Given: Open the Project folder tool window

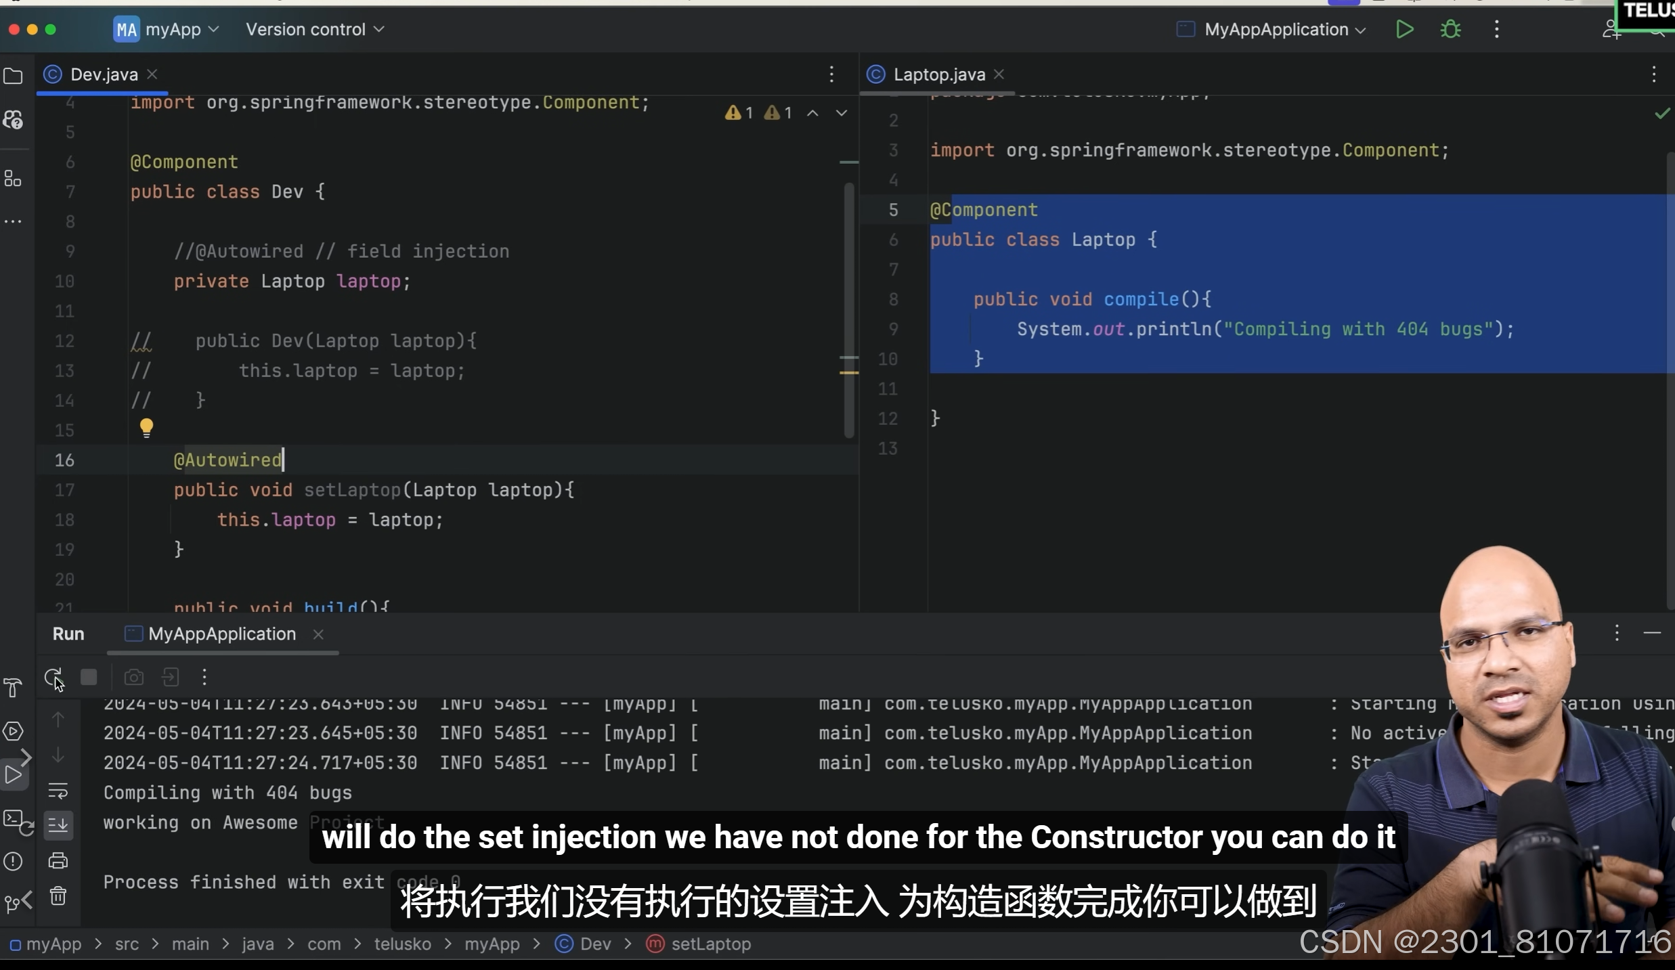Looking at the screenshot, I should coord(13,76).
